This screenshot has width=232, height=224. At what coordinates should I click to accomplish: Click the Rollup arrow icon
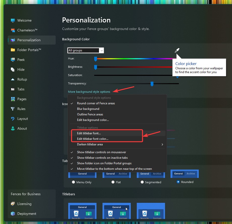(x=13, y=79)
